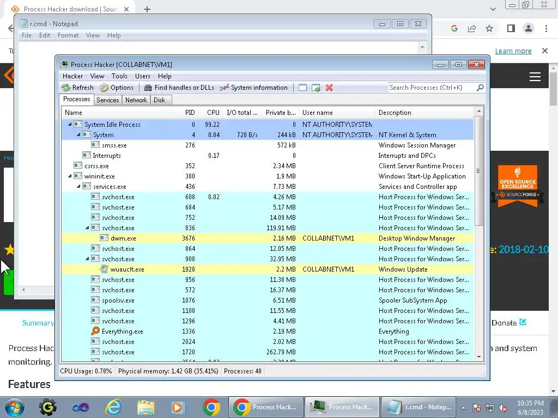Click the pinned Chrome taskbar icon
The height and width of the screenshot is (418, 558).
pos(211,407)
